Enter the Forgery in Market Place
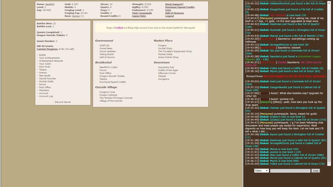Image resolution: width=333 pixels, height=187 pixels. point(162,45)
